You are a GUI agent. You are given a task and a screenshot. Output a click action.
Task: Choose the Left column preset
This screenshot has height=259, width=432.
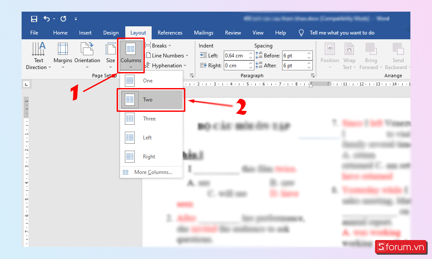pos(151,138)
